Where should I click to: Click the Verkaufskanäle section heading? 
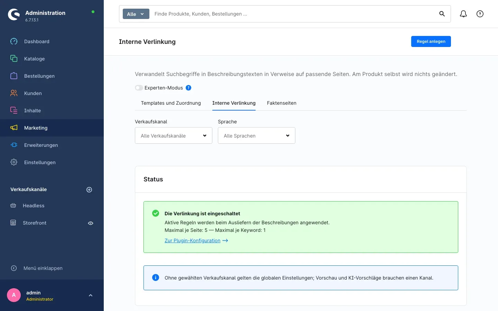28,189
